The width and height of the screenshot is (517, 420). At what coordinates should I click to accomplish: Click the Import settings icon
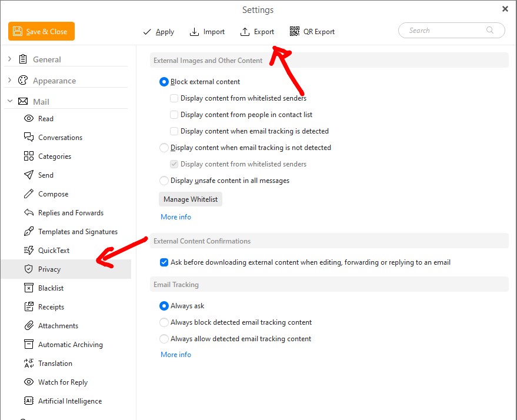click(194, 32)
